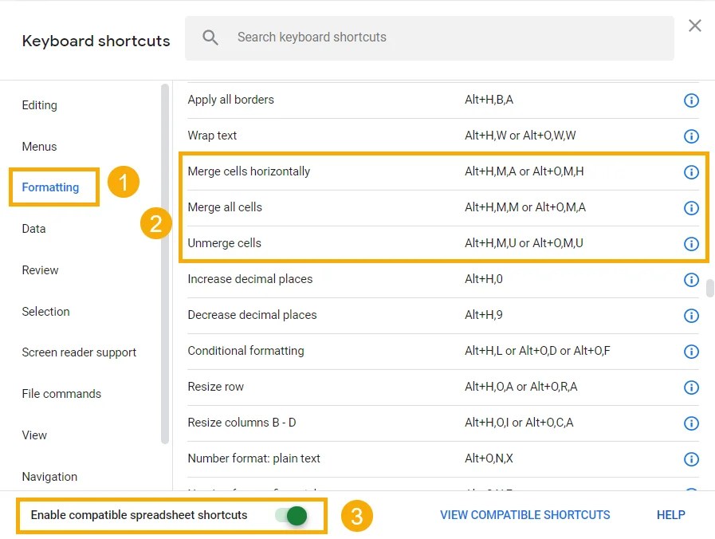The image size is (715, 539).
Task: Go to Screen reader support section
Action: tap(79, 352)
